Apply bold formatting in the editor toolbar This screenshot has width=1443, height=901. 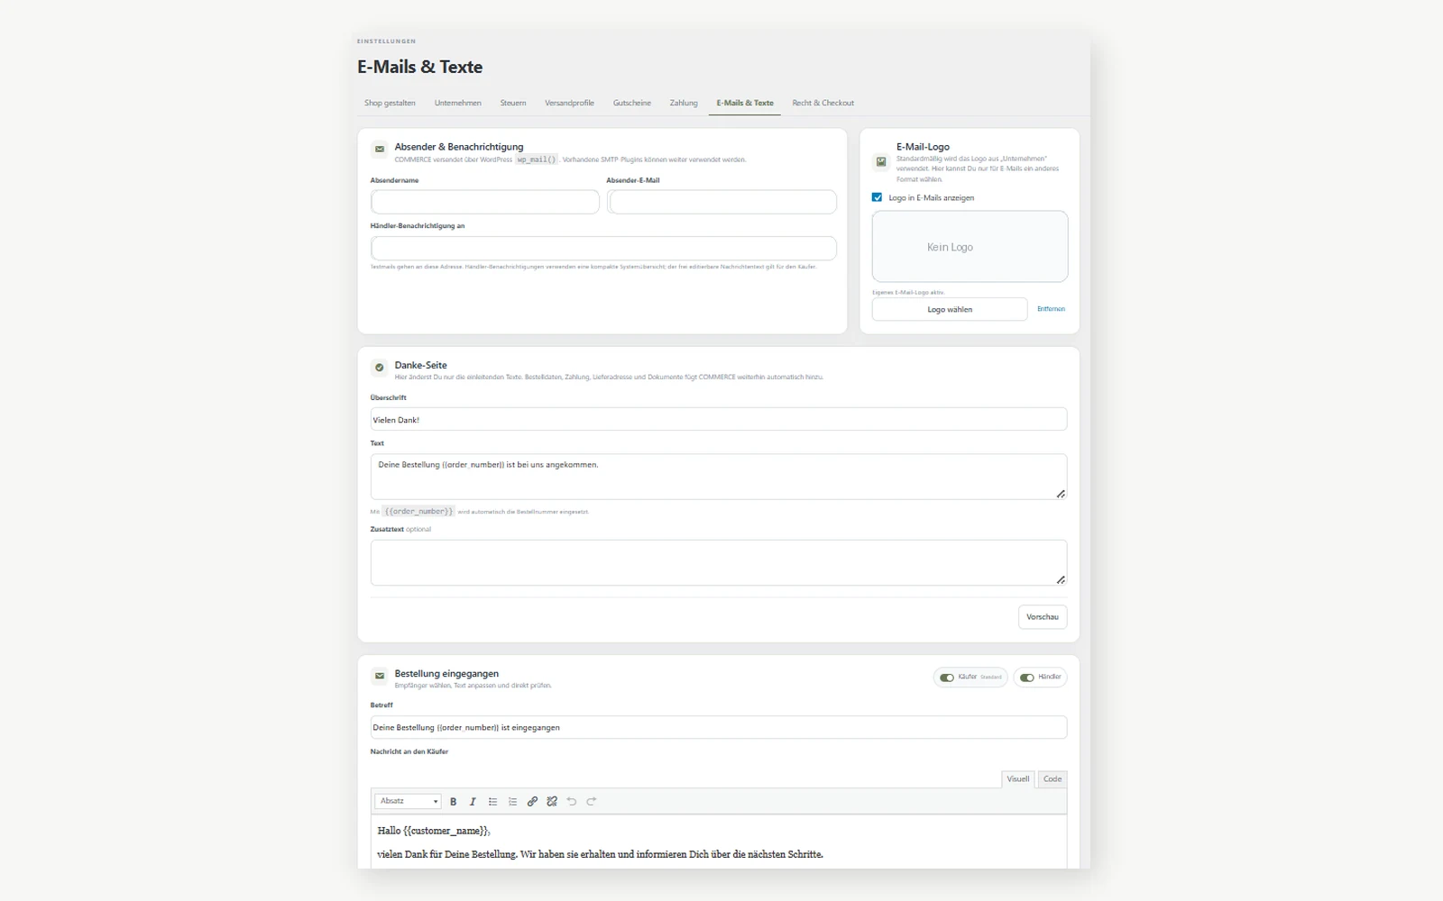pos(453,801)
